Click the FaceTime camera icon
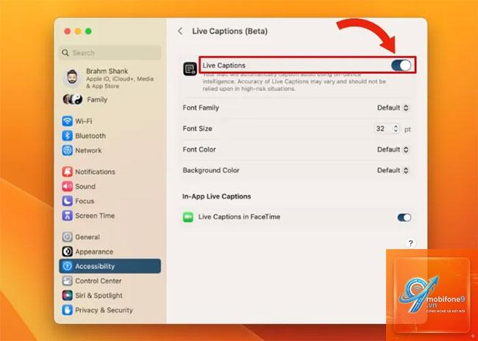This screenshot has width=478, height=341. pyautogui.click(x=188, y=217)
